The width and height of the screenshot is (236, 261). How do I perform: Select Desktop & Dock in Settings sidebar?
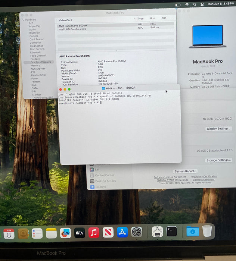pos(106,181)
